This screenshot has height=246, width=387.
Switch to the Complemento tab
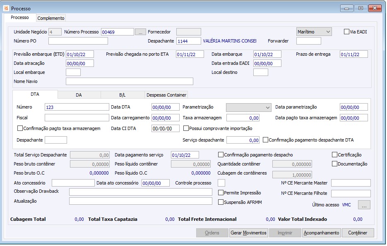tap(51, 18)
